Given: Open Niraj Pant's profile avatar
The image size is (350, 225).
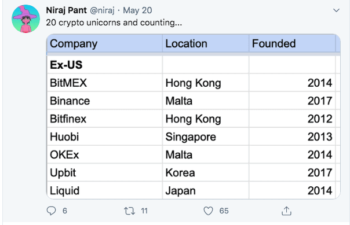Looking at the screenshot, I should point(25,19).
